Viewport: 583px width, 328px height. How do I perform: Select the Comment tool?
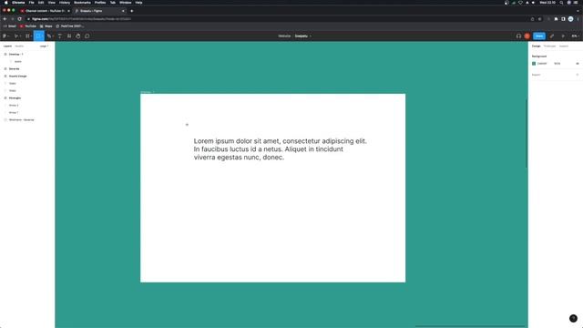87,36
